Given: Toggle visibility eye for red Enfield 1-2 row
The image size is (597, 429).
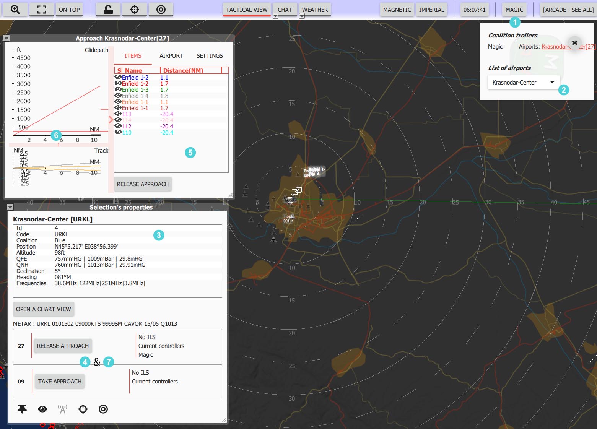Looking at the screenshot, I should coord(118,83).
